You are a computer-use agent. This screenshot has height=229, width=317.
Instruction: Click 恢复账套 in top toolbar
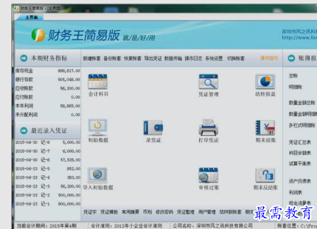(133, 59)
